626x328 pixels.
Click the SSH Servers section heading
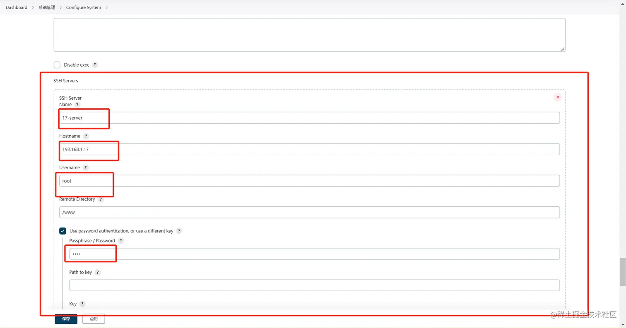pyautogui.click(x=66, y=81)
